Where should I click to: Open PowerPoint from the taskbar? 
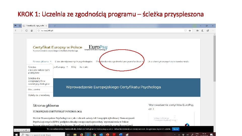tap(108, 134)
